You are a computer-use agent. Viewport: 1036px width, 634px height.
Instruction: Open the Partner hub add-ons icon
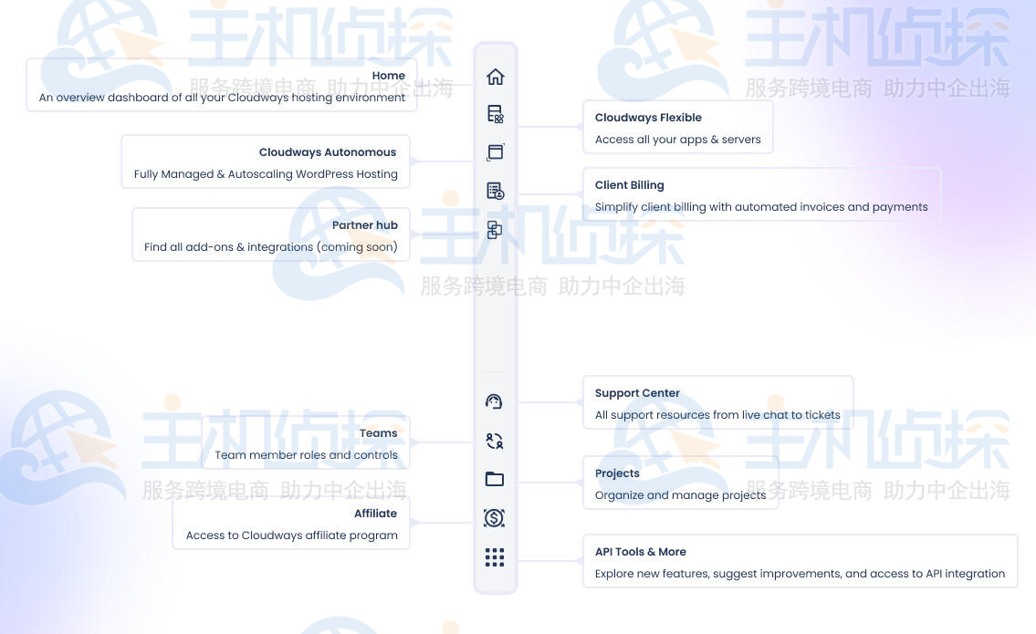494,230
